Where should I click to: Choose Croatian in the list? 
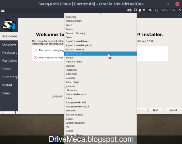[100, 66]
